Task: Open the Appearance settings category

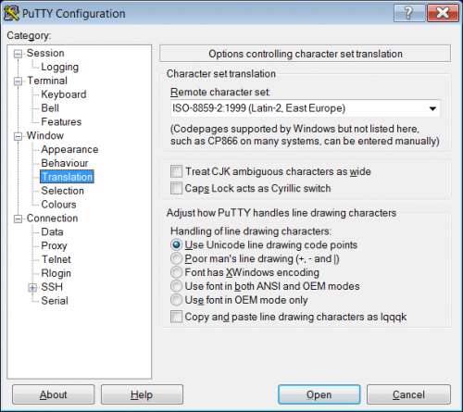Action: [x=69, y=149]
